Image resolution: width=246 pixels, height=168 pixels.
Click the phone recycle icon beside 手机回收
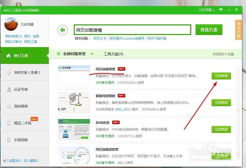click(9, 140)
